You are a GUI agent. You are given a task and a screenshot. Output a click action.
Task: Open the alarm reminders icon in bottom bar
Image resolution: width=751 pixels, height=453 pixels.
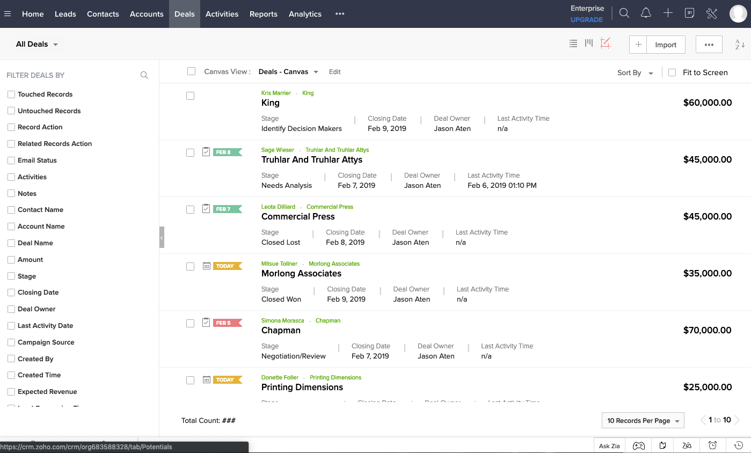[713, 445]
